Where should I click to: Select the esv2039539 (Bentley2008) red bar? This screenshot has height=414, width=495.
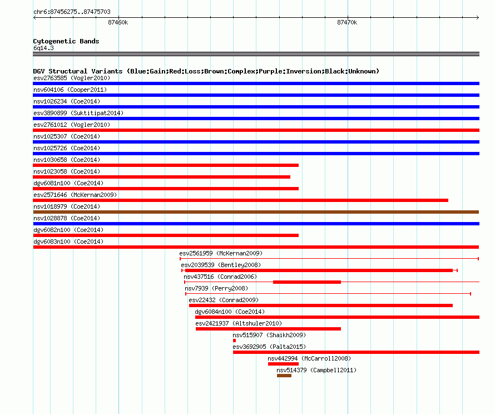tap(319, 270)
